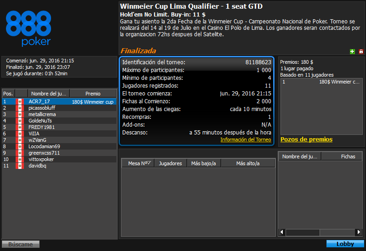This screenshot has height=251, width=366.
Task: Click 'Se jugó durante: 01h 52min' text
Action: [x=37, y=73]
